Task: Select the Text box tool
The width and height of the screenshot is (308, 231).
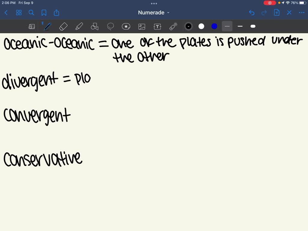Action: pos(157,26)
